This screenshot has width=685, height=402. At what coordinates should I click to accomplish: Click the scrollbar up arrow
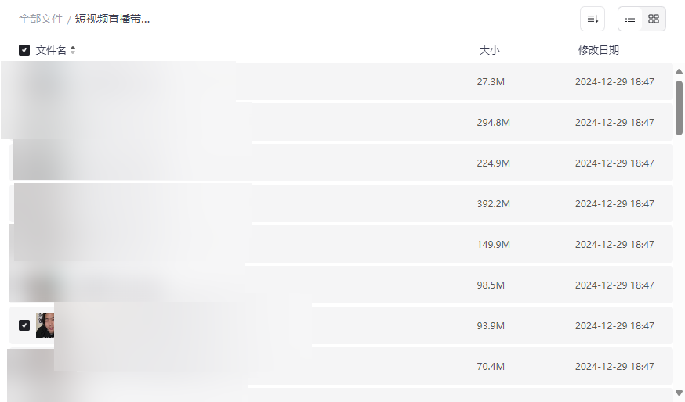pyautogui.click(x=679, y=72)
